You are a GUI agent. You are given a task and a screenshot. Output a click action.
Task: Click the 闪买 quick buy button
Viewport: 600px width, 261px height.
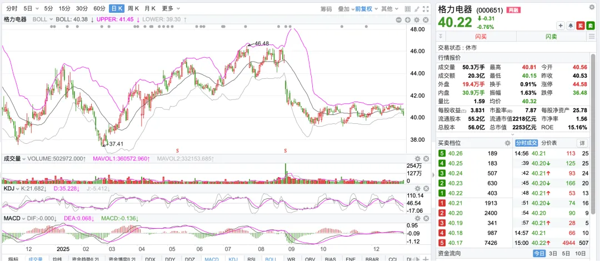pyautogui.click(x=481, y=36)
